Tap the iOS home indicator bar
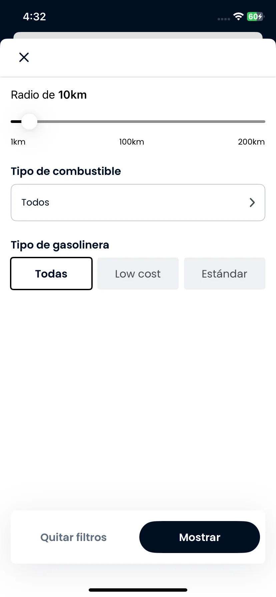This screenshot has width=276, height=597. coord(138,590)
